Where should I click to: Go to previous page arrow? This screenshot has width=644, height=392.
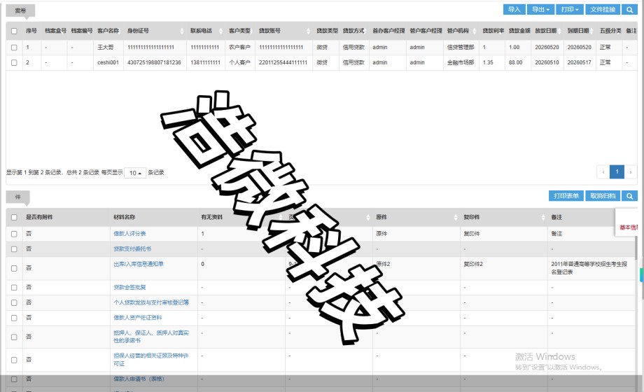[603, 171]
